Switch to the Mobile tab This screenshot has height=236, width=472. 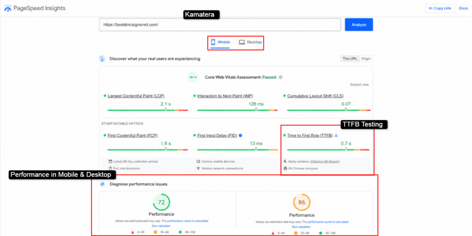(x=220, y=42)
